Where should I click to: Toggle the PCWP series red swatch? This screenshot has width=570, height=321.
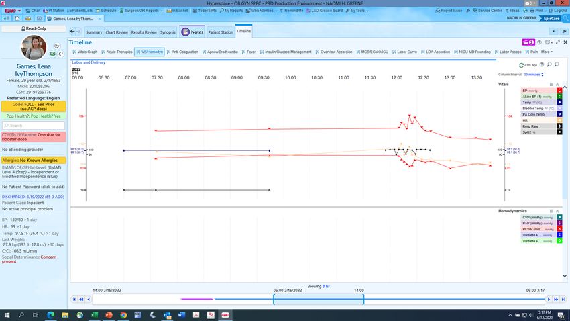pyautogui.click(x=559, y=229)
